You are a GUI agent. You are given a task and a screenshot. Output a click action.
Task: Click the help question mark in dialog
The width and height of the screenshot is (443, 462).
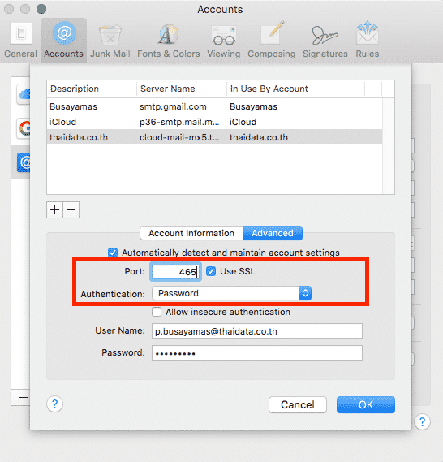tap(54, 404)
